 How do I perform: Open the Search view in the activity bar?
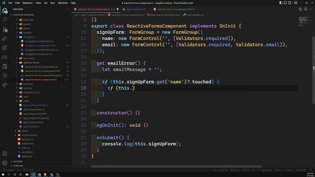(x=4, y=20)
